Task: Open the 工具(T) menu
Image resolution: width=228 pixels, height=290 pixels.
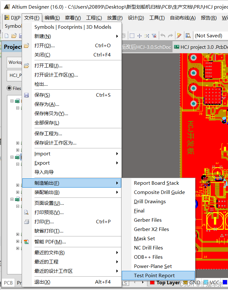Action: [157, 18]
